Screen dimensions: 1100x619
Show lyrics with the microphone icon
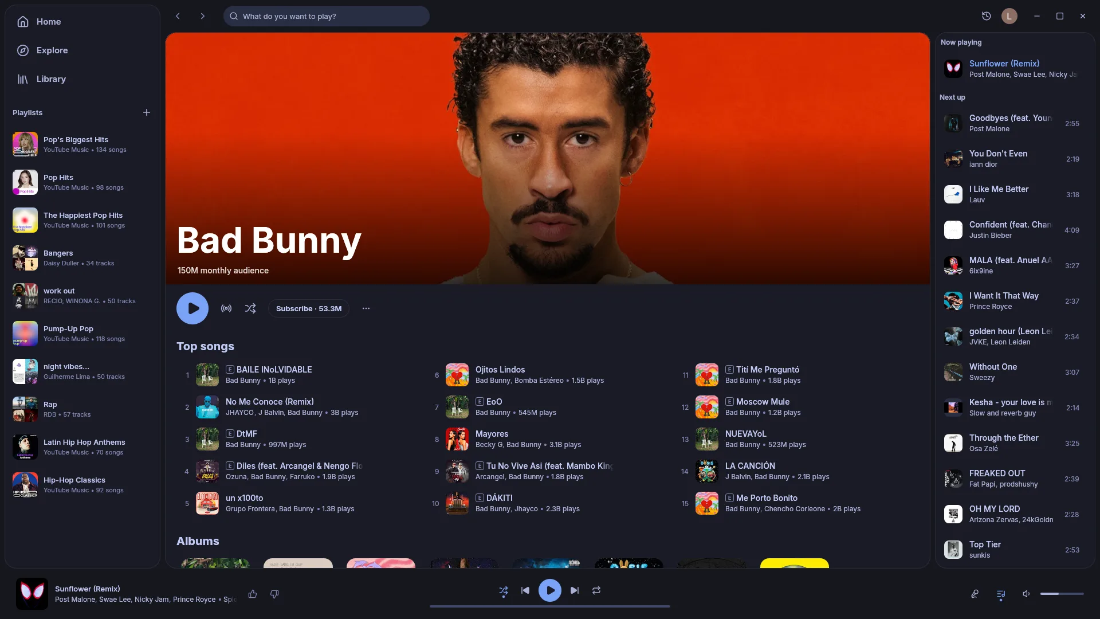point(975,594)
